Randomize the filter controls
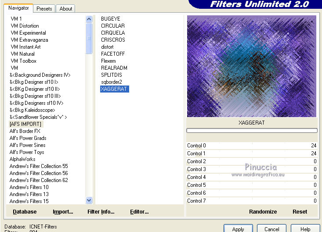Image resolution: width=322 pixels, height=232 pixels. [263, 212]
